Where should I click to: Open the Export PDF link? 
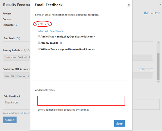click(x=153, y=13)
